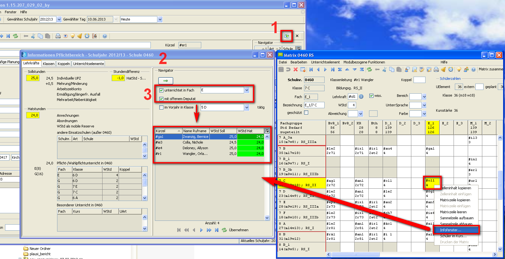Switch to the Klassen tab
Screen dimensions: 505x259
(49, 64)
